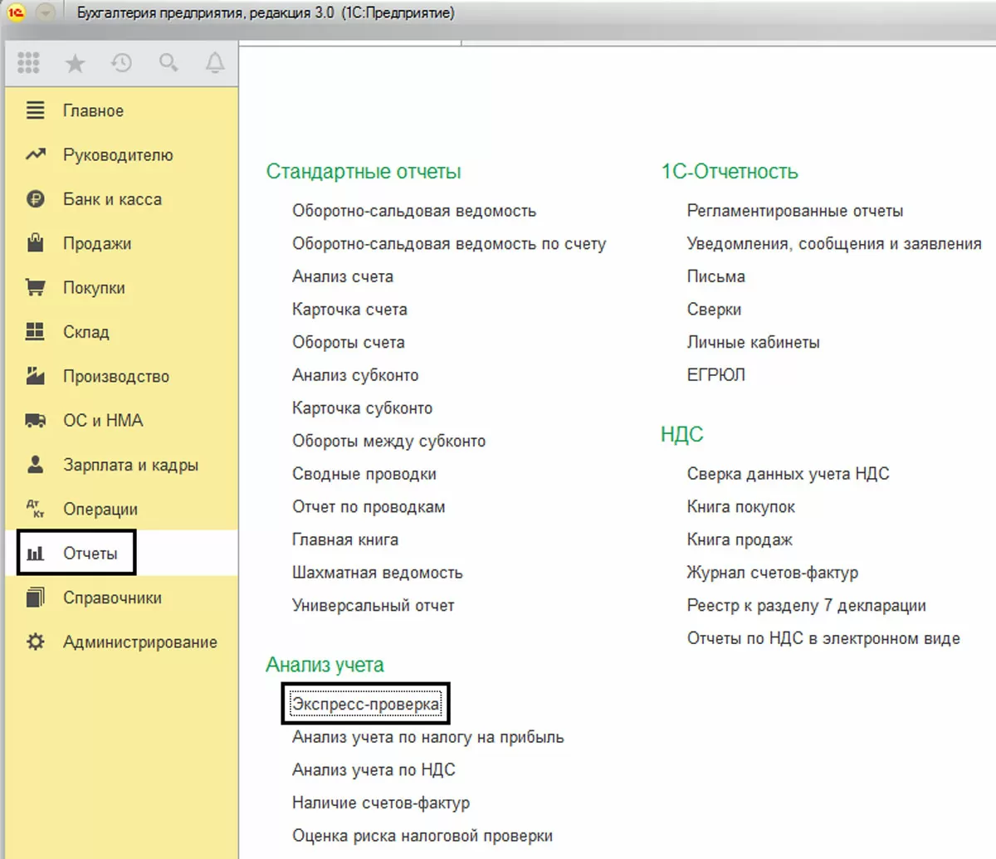The height and width of the screenshot is (859, 996).
Task: Open Оборотно-сальдовая ведомость по счету
Action: point(449,244)
